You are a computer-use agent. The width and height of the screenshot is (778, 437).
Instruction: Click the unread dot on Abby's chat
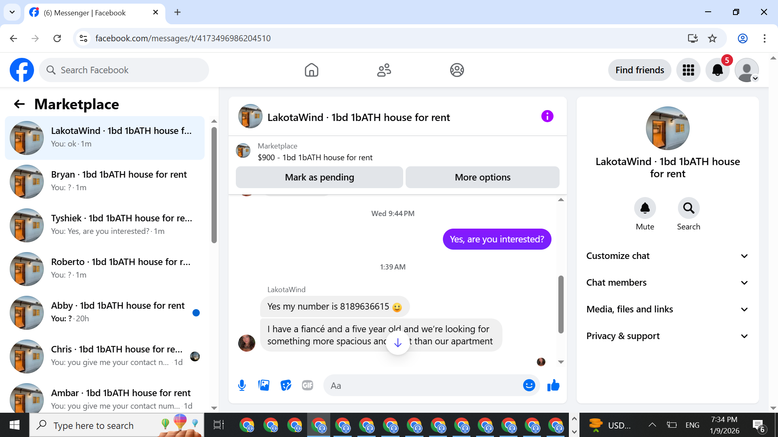(196, 312)
